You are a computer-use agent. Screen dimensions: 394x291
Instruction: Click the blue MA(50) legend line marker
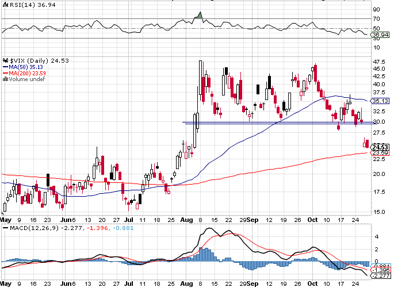click(5, 67)
